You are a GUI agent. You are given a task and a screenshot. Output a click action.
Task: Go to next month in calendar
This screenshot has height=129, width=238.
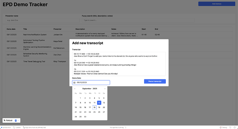[105, 89]
